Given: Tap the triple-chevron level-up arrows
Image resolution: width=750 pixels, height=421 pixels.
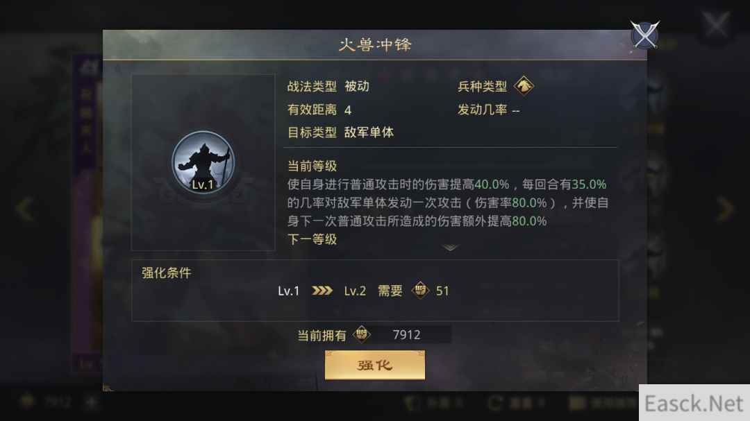Looking at the screenshot, I should (322, 291).
